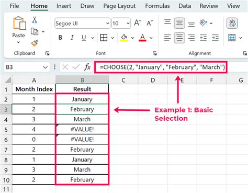This screenshot has height=193, width=248.
Task: Switch to the View tab
Action: tap(233, 6)
